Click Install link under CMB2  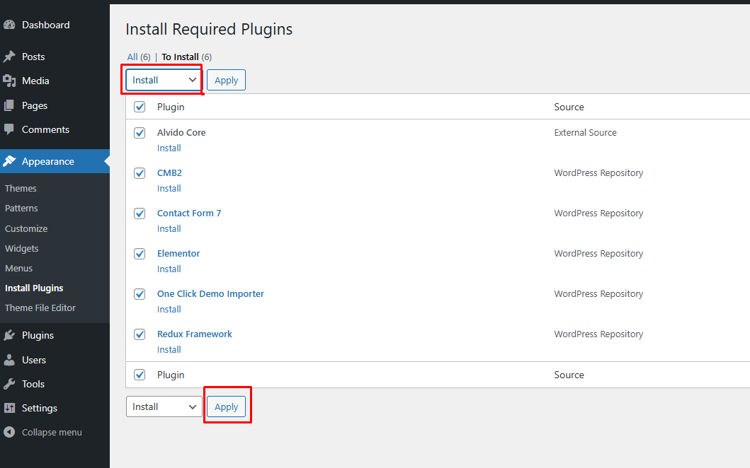pos(169,189)
